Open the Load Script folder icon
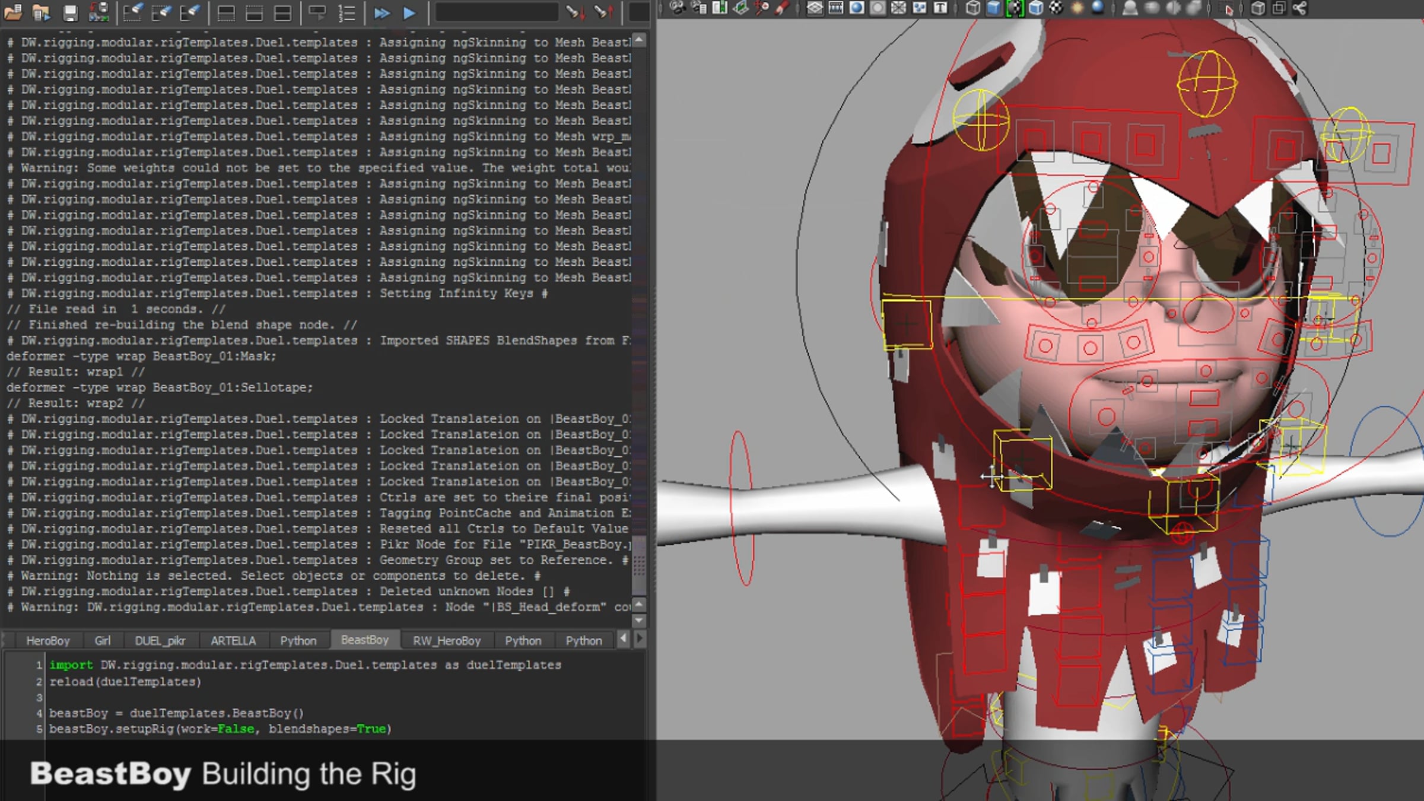Image resolution: width=1424 pixels, height=801 pixels. coord(13,12)
